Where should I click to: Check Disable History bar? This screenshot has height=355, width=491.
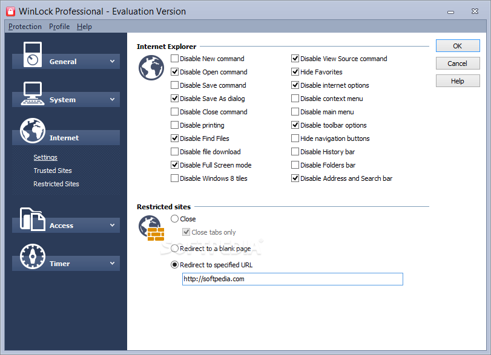coord(295,152)
